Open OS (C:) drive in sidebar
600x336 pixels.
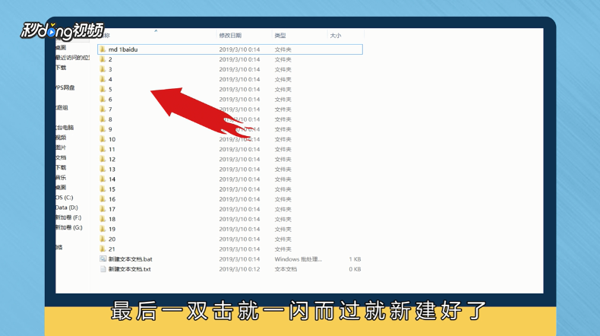click(x=65, y=198)
